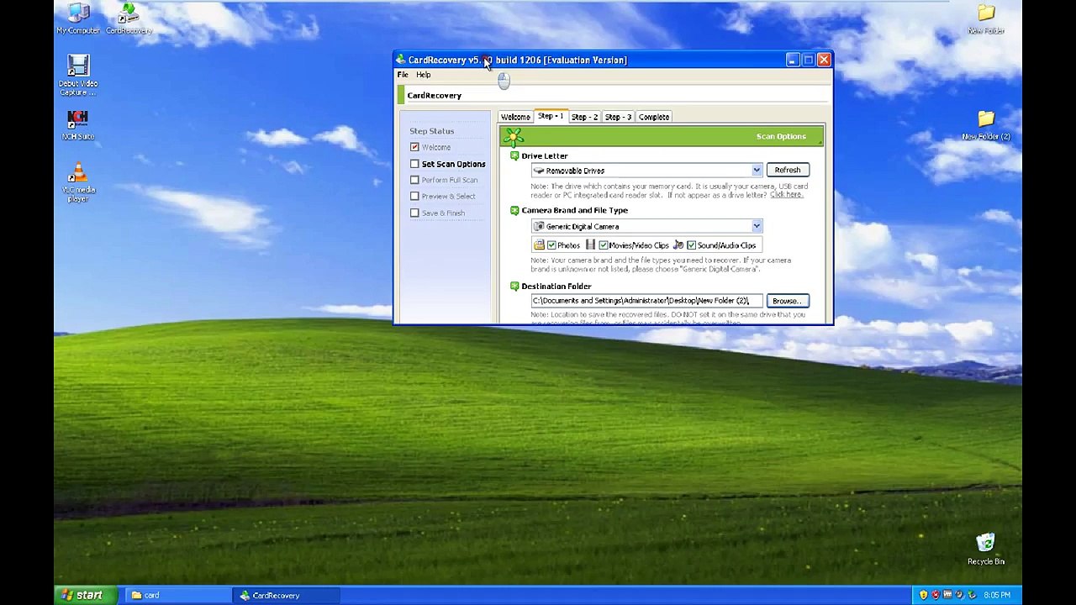Image resolution: width=1076 pixels, height=605 pixels.
Task: Toggle Perform Full Scan checkbox
Action: click(x=414, y=180)
